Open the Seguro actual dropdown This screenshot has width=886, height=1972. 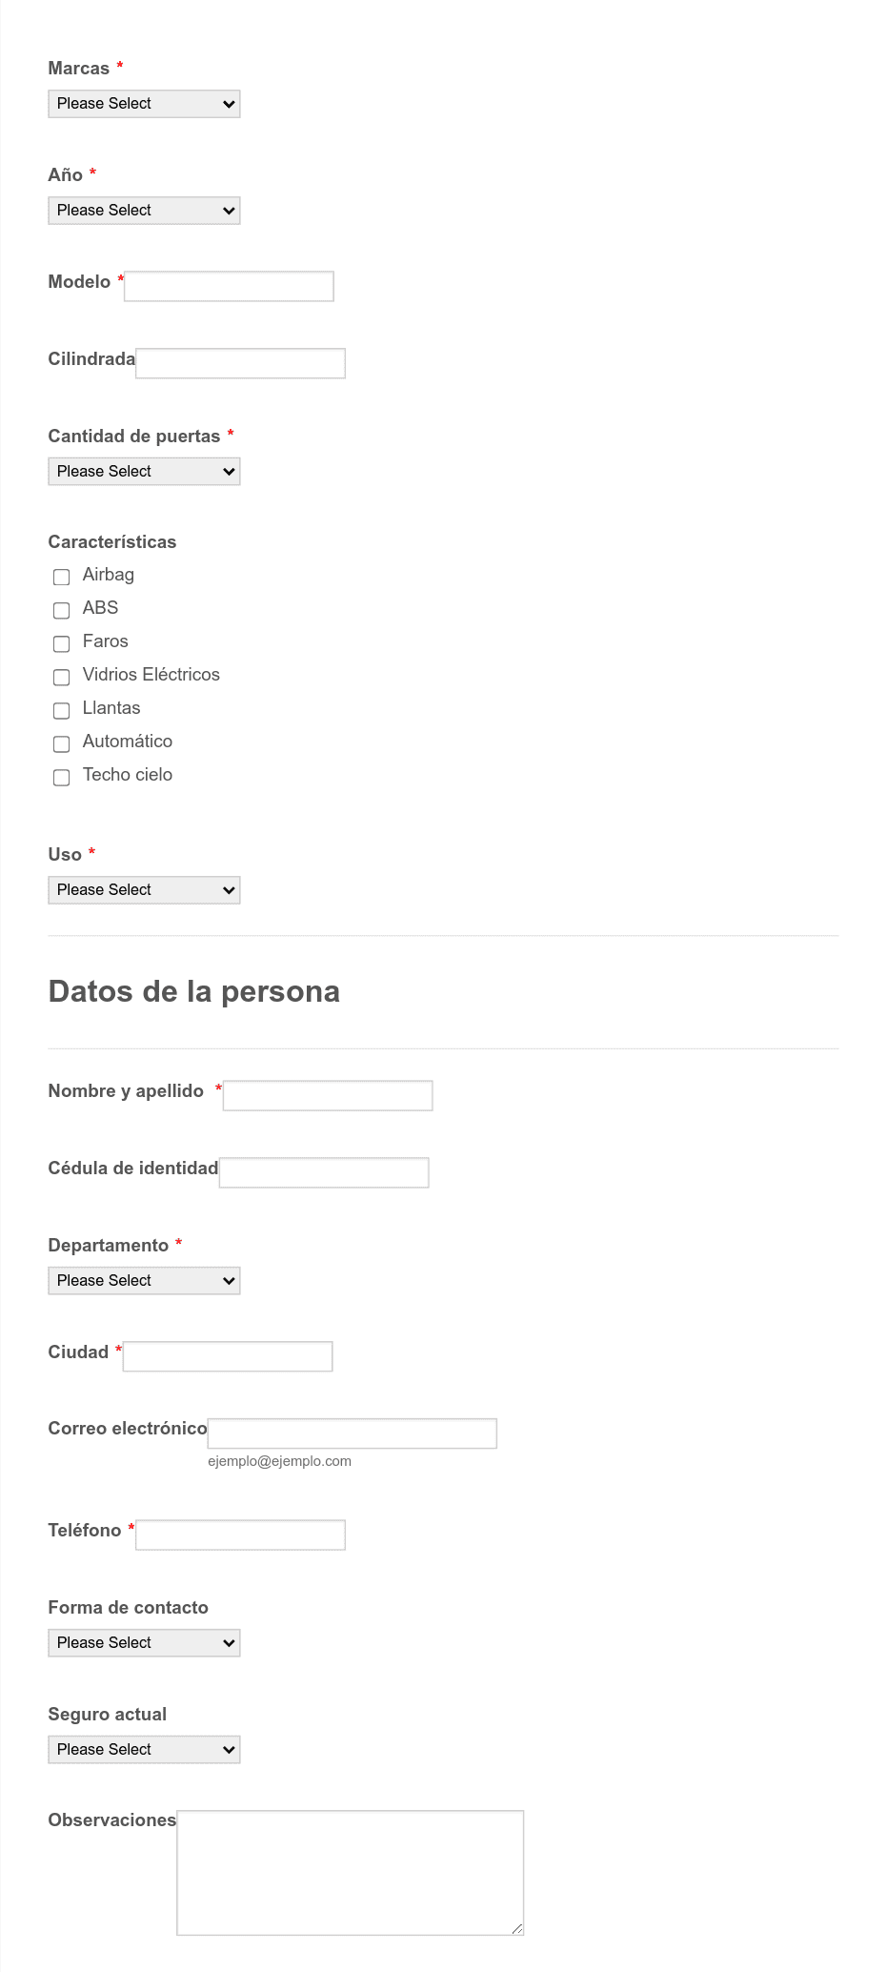click(x=144, y=1750)
